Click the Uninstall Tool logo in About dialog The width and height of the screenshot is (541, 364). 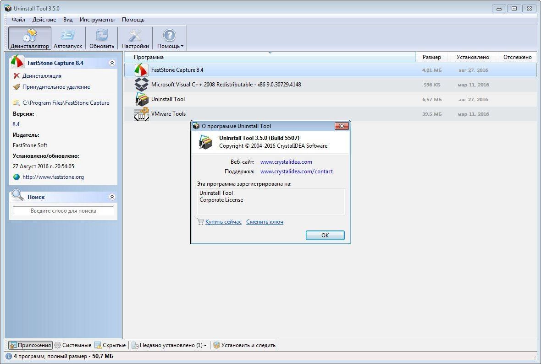[x=206, y=142]
